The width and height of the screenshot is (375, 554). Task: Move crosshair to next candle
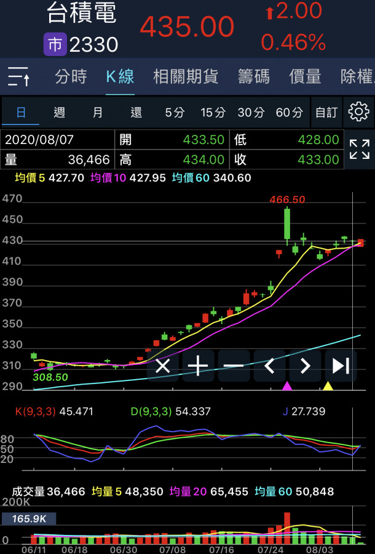click(x=305, y=366)
